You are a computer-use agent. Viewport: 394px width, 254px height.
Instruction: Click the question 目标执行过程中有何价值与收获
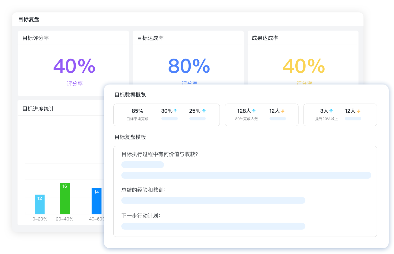click(160, 154)
